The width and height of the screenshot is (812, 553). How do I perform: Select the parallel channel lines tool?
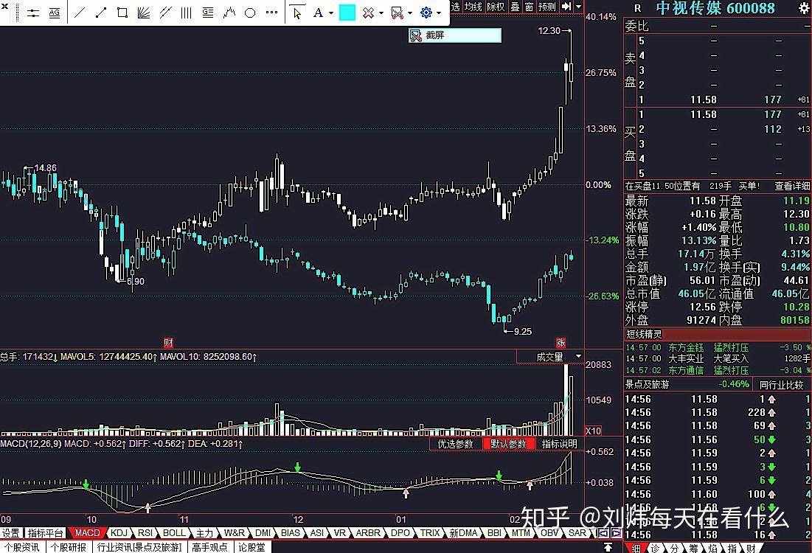click(165, 13)
